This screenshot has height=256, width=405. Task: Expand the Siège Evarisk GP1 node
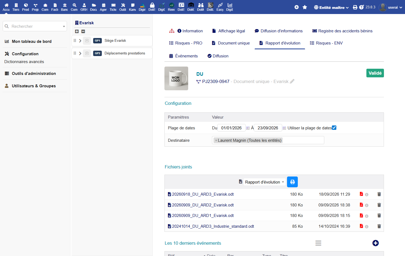pos(80,41)
